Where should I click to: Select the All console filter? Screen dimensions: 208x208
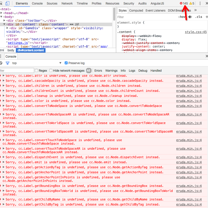tap(89, 71)
